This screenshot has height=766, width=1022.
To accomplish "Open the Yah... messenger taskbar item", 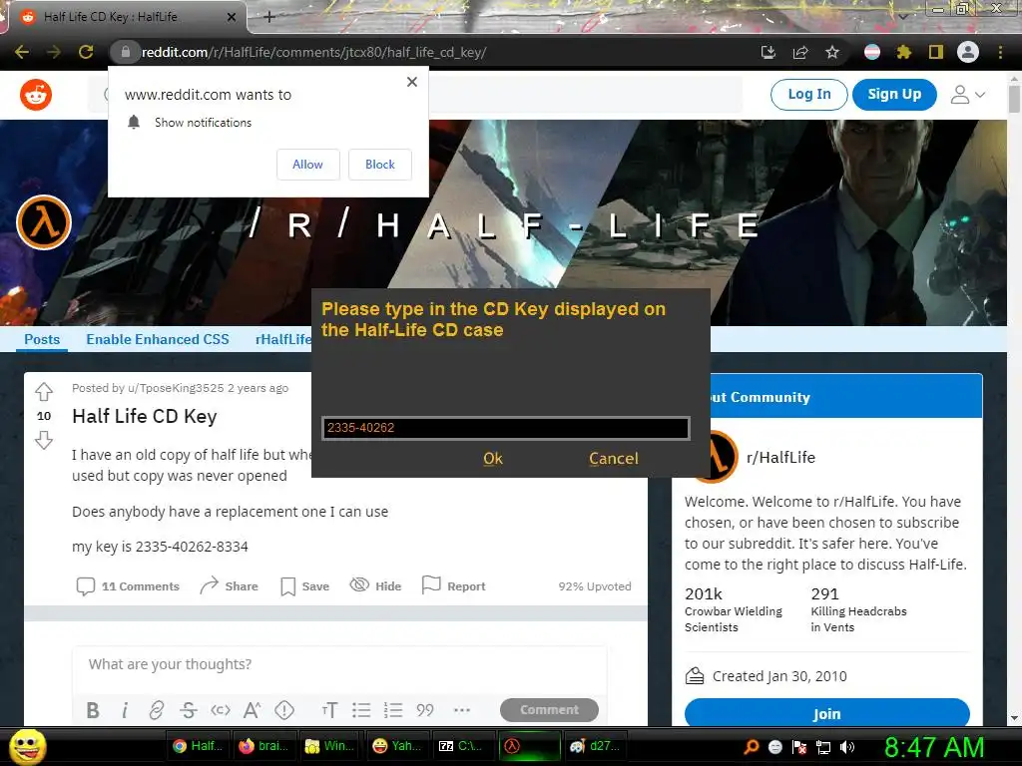I will point(397,746).
